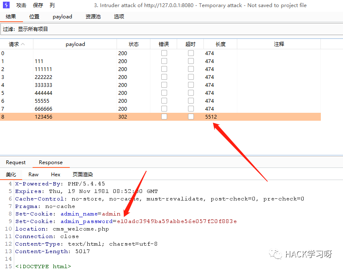Switch to the payload tab
This screenshot has height=269, width=343.
(x=62, y=17)
